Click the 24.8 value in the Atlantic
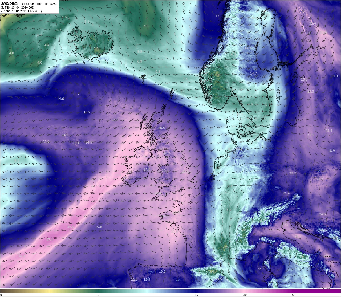The image size is (341, 297). [65, 135]
